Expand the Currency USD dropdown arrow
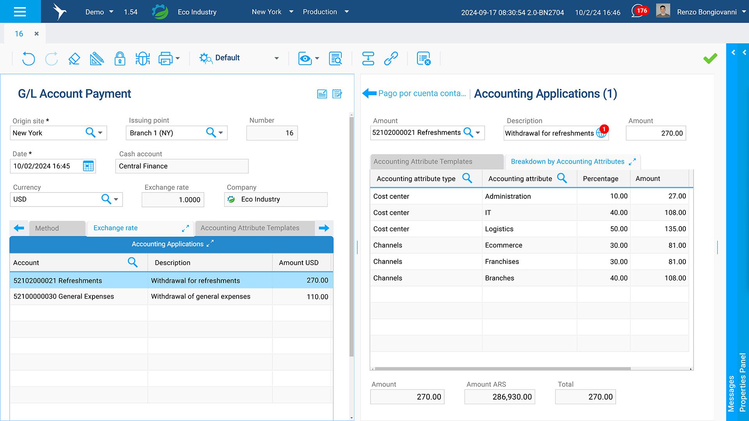Image resolution: width=749 pixels, height=421 pixels. click(x=116, y=199)
